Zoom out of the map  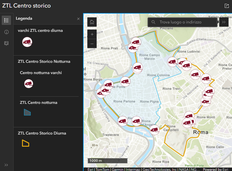point(92,43)
